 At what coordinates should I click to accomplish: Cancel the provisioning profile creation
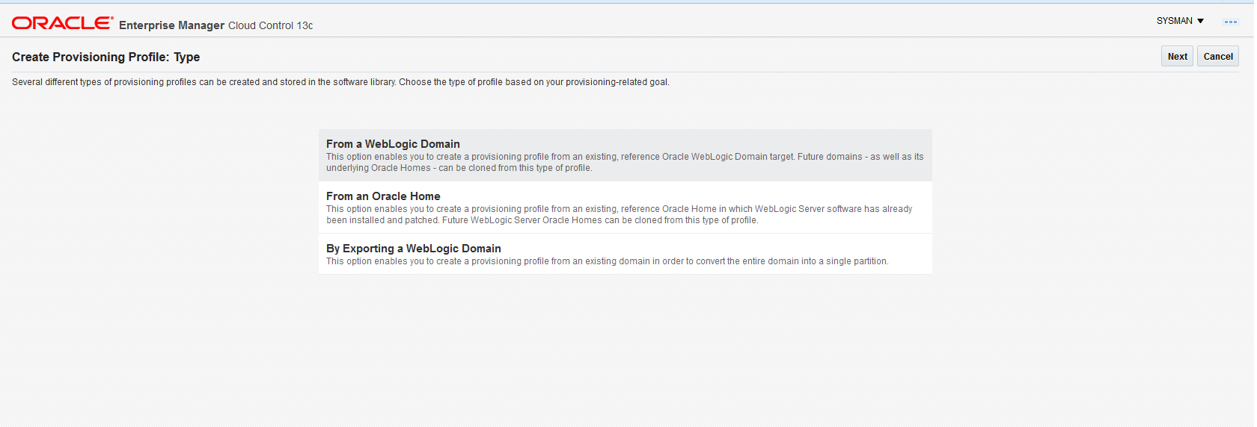[x=1217, y=57]
